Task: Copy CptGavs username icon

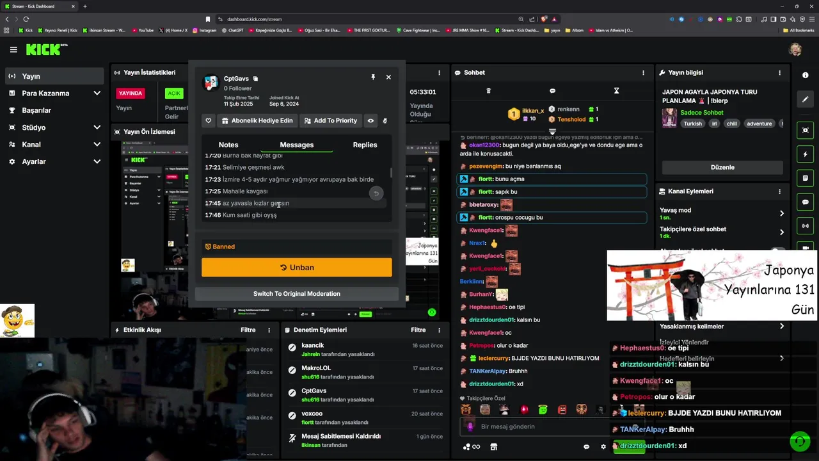Action: click(255, 79)
